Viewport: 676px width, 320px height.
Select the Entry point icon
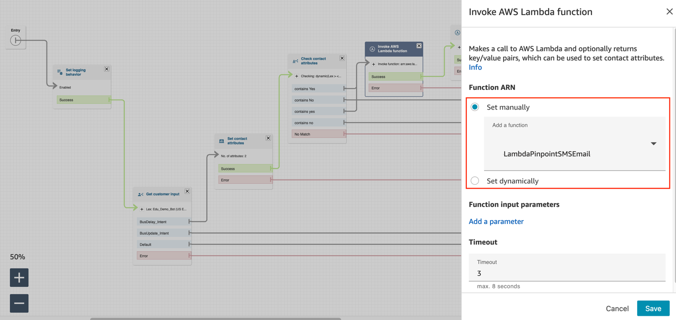point(16,40)
